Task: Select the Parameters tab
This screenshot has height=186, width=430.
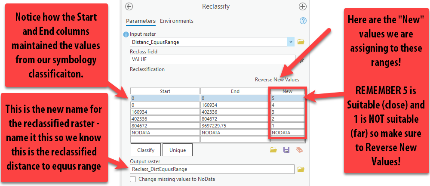Action: coord(141,21)
